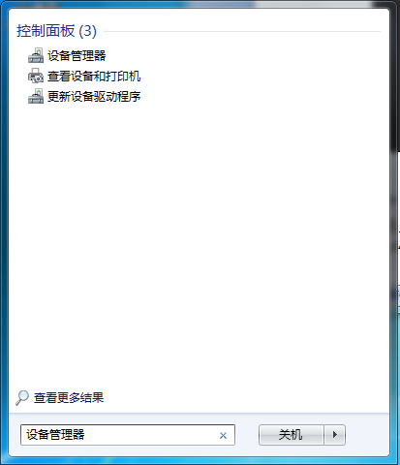Click the 查看设备和打印机 printer icon
The image size is (400, 465).
(36, 76)
